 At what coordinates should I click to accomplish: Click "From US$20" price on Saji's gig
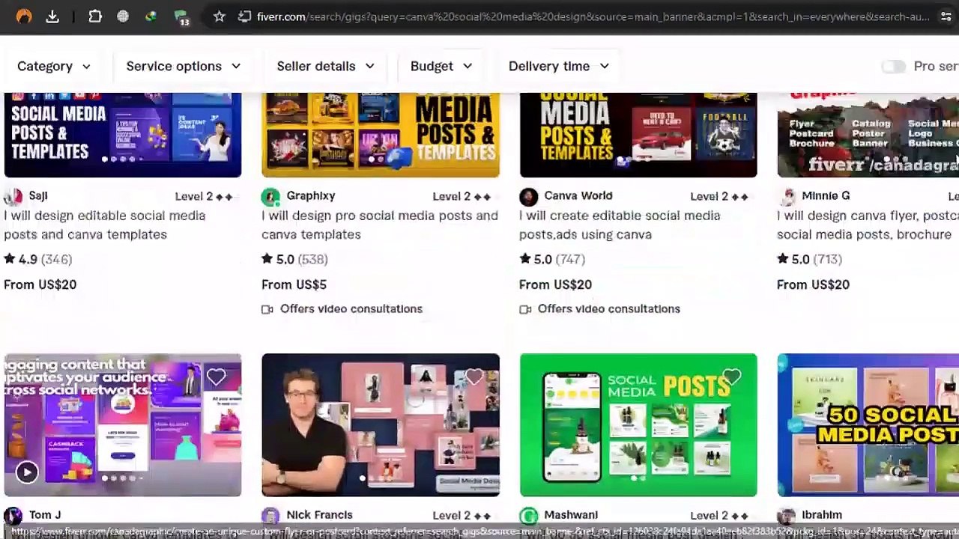point(40,284)
